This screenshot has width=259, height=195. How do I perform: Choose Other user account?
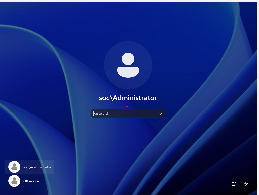coord(24,181)
